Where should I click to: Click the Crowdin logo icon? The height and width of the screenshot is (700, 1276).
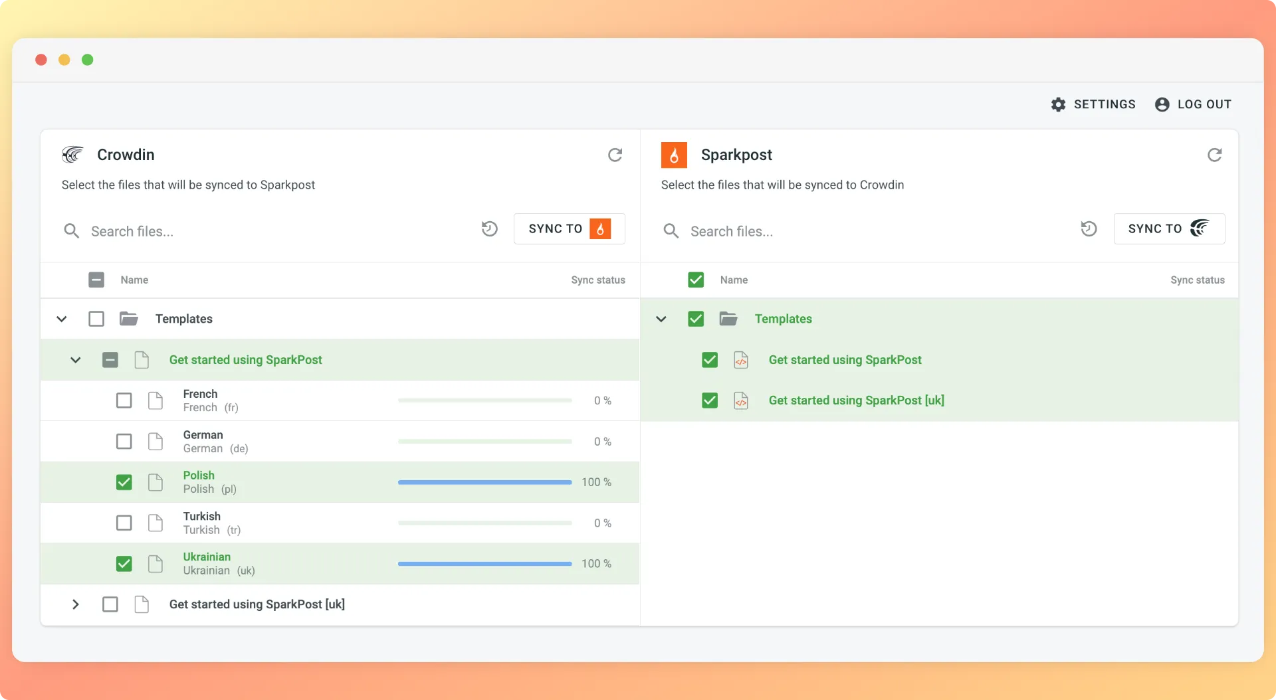coord(72,155)
